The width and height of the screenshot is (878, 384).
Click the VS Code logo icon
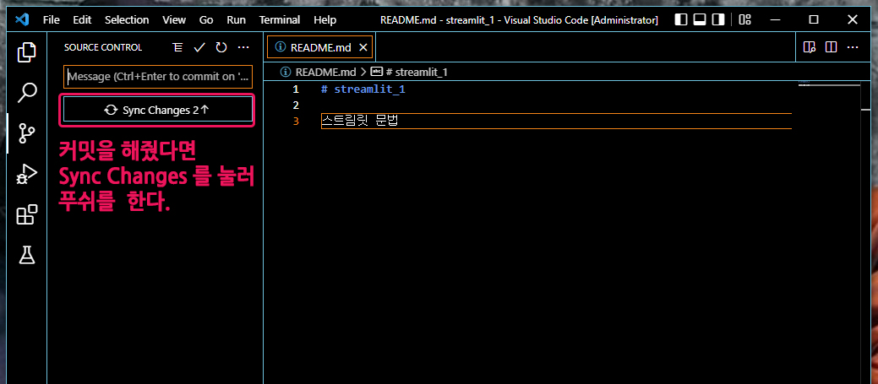(21, 19)
